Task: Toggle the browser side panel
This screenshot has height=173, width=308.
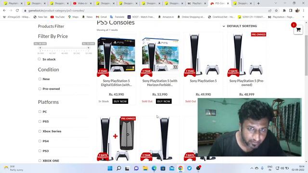Action: 291,11
